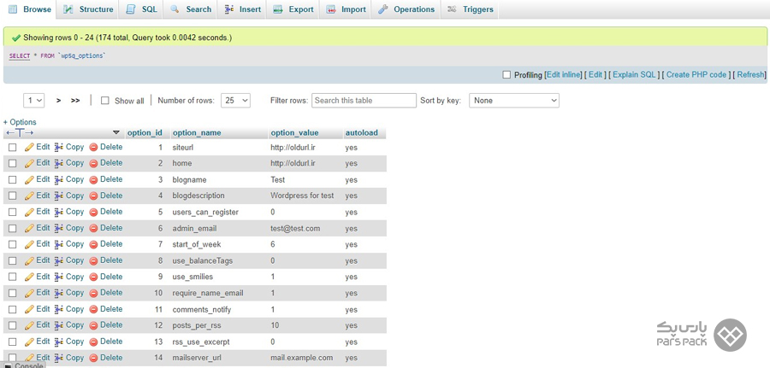This screenshot has width=770, height=368.
Task: Click the column actions dropdown triangle
Action: 115,132
